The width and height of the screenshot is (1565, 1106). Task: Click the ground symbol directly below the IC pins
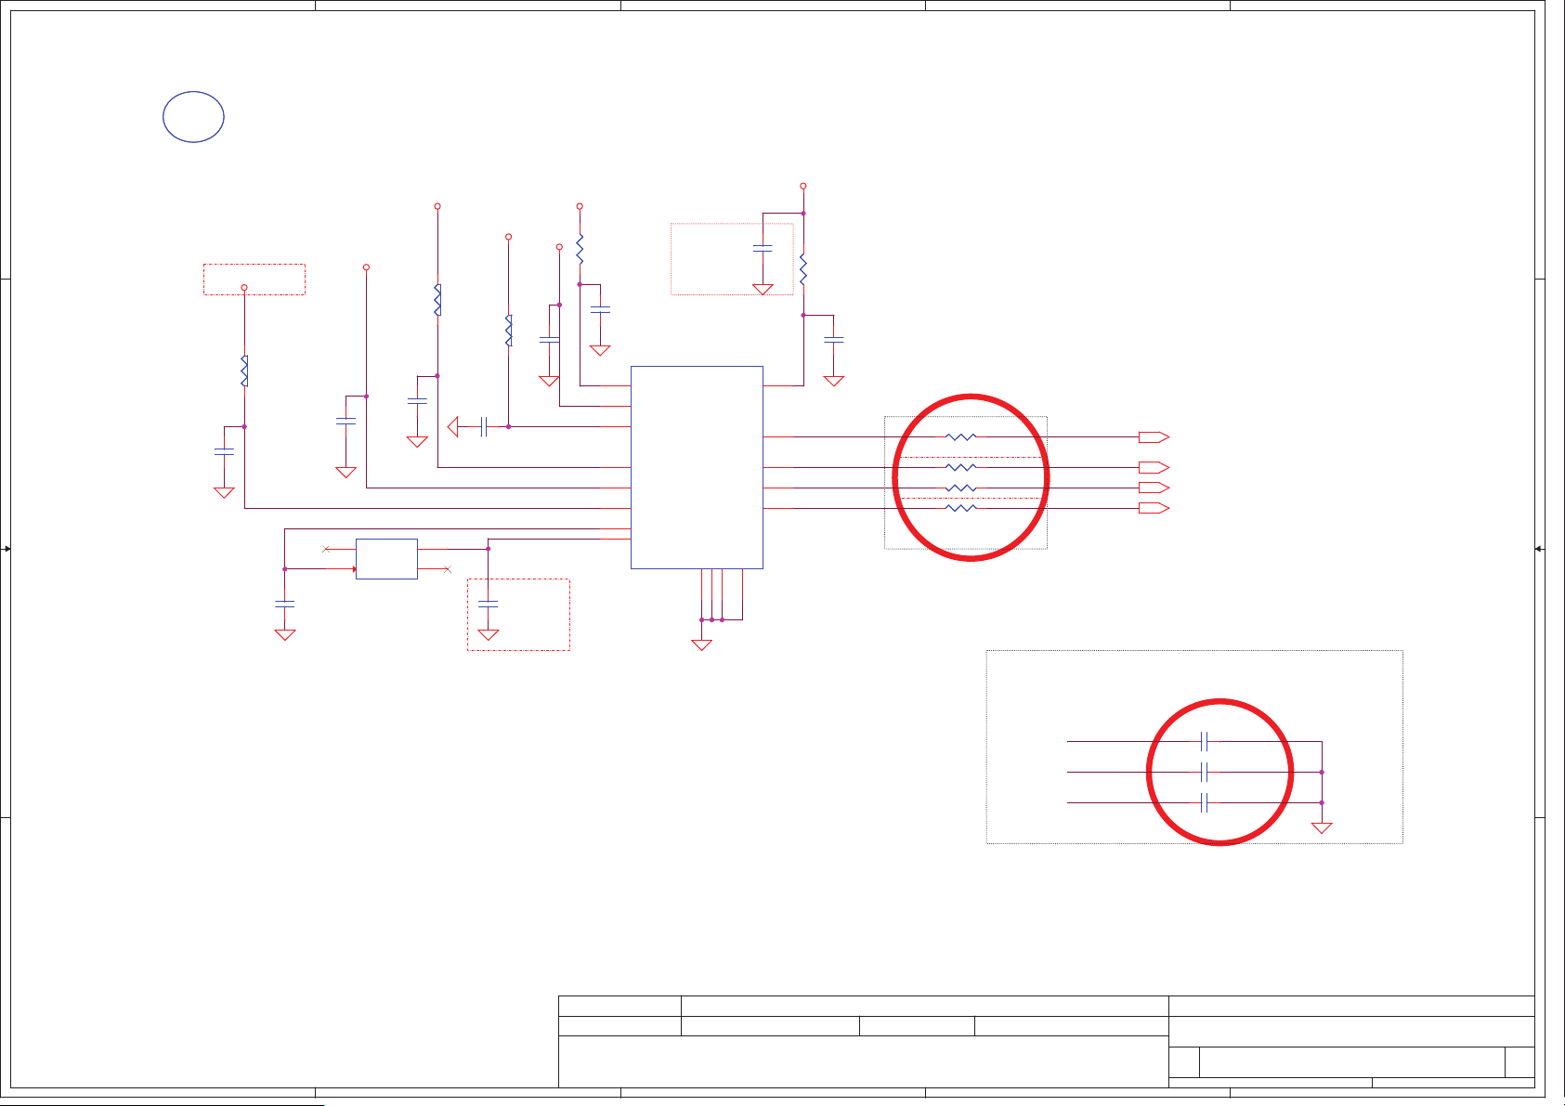701,644
